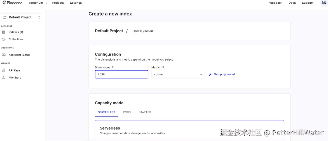
Task: Switch to the STARTER capacity tab
Action: [x=145, y=112]
